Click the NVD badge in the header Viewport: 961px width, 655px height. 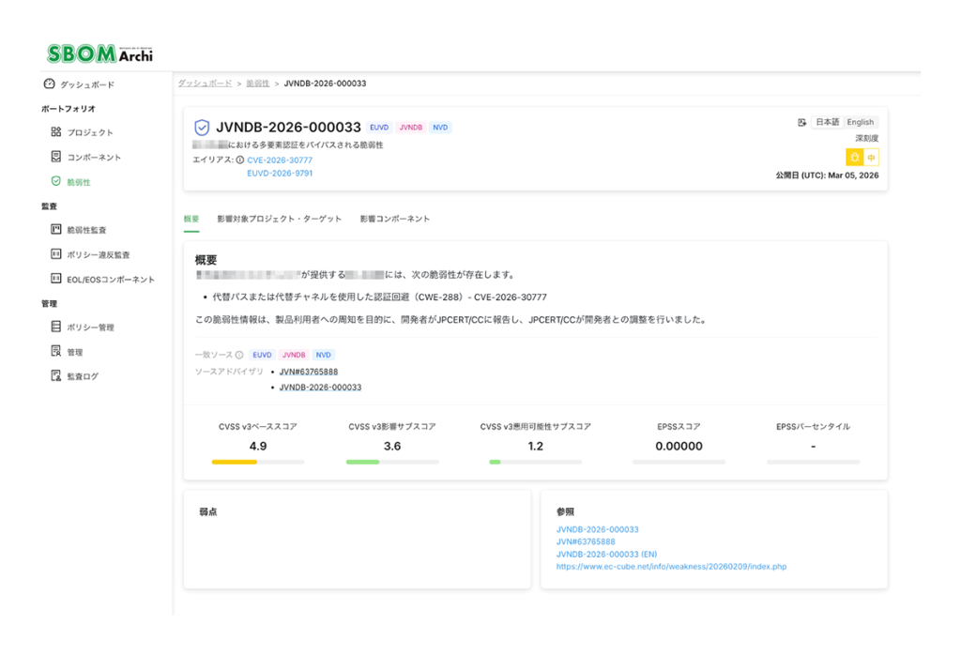[440, 128]
